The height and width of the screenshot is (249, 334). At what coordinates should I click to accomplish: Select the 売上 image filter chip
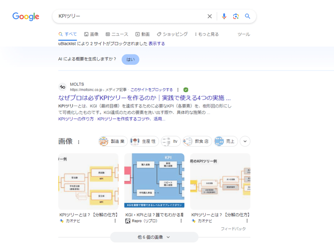tap(225, 141)
